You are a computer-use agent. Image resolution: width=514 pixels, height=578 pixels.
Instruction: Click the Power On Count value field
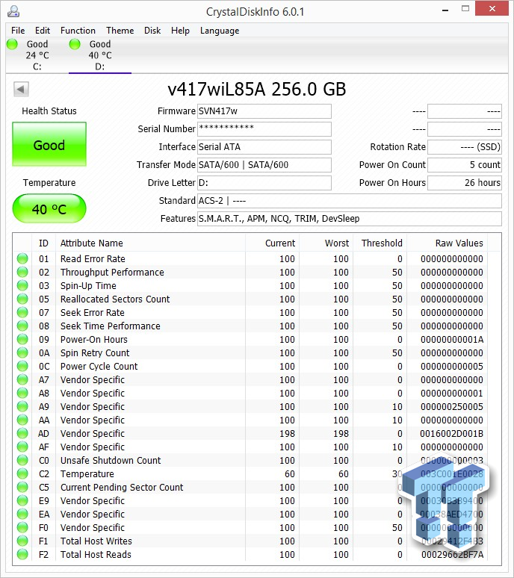464,165
